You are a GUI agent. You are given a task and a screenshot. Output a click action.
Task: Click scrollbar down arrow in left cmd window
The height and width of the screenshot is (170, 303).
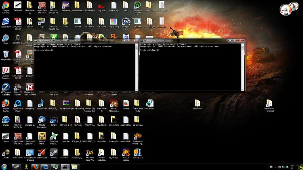tap(137, 89)
